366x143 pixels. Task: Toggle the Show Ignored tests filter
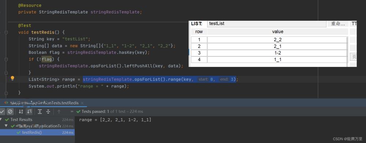[x=10, y=112]
